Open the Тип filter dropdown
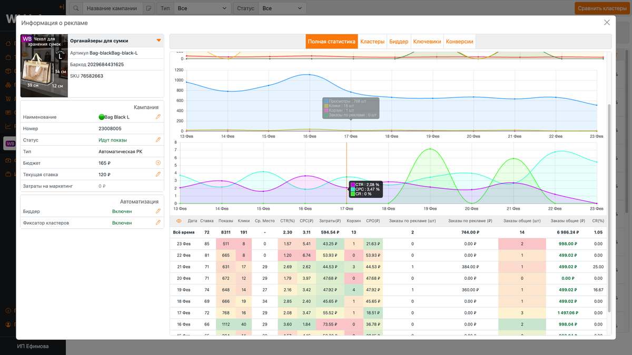Image resolution: width=632 pixels, height=355 pixels. click(203, 8)
